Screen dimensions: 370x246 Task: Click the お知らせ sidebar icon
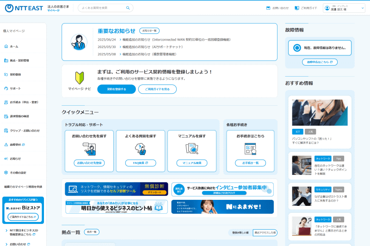click(x=6, y=159)
